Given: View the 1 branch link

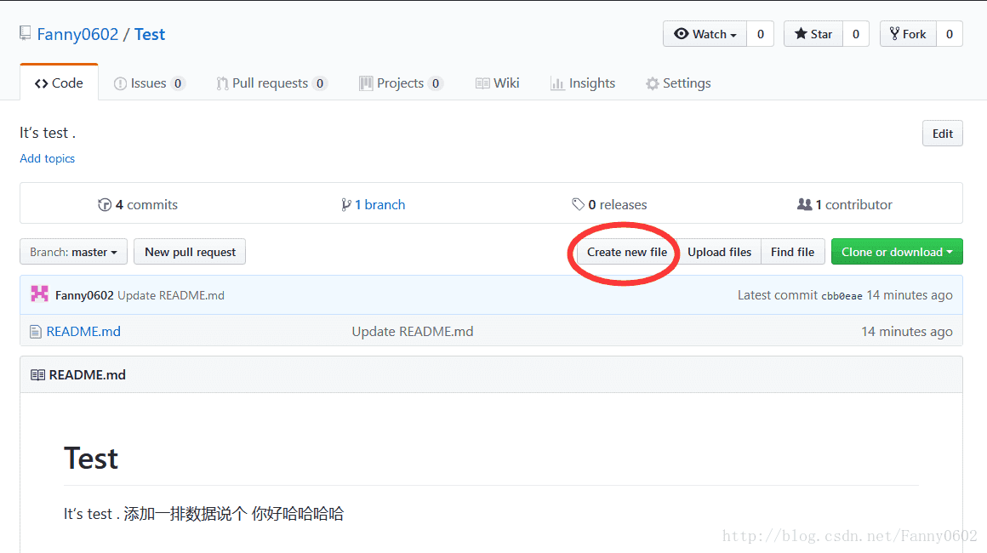Looking at the screenshot, I should [x=373, y=204].
